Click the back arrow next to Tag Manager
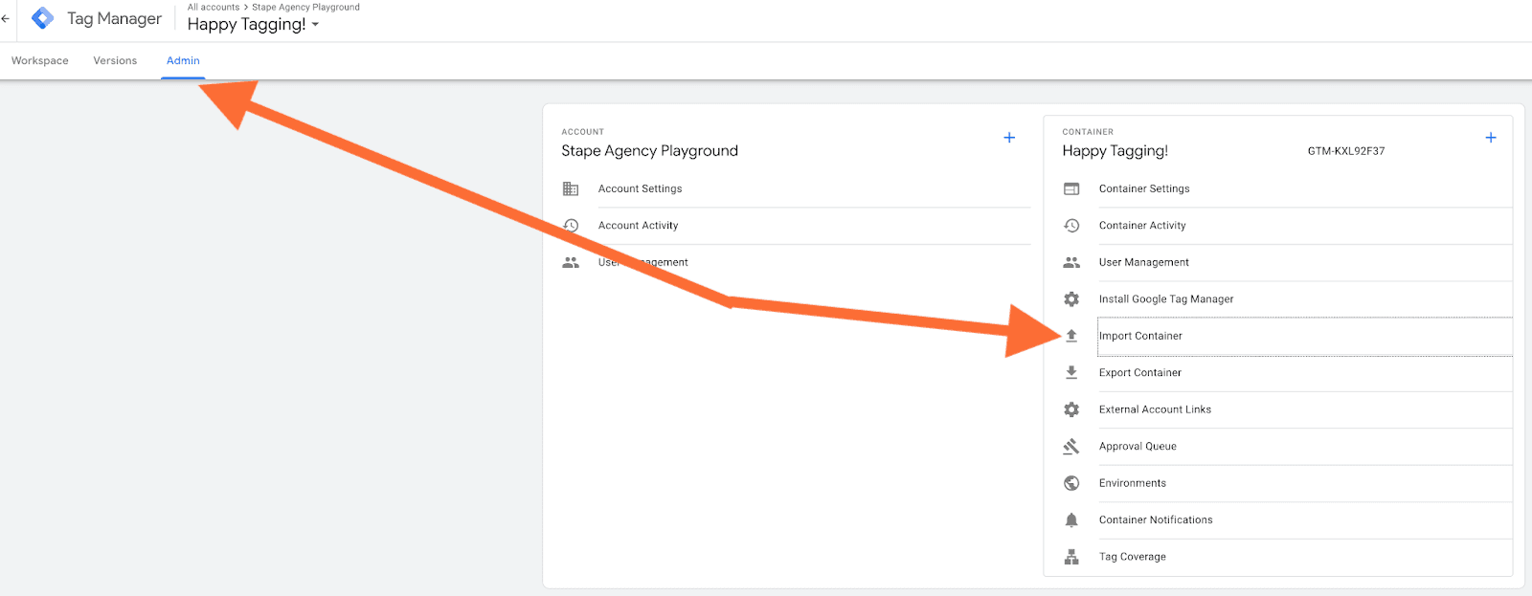1532x596 pixels. coord(6,18)
